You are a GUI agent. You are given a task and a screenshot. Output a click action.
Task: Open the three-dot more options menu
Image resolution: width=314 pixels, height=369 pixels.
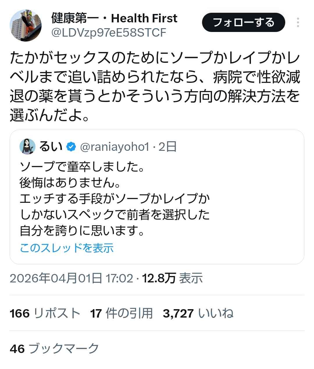[x=298, y=23]
